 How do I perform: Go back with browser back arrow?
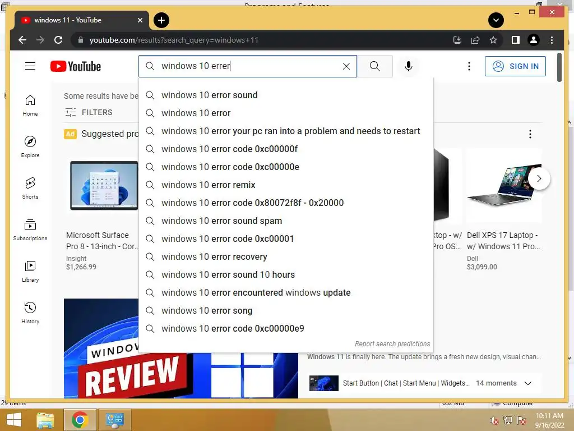22,40
